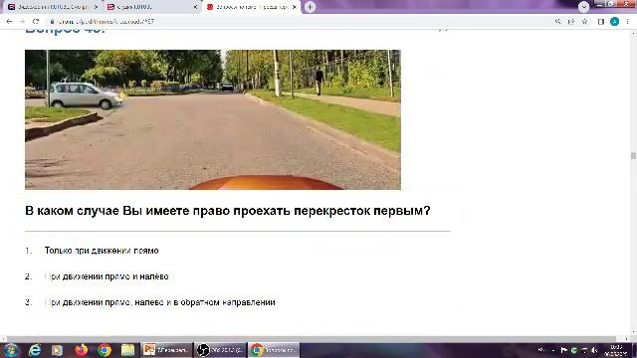Switch to the OBS taskbar window
The height and width of the screenshot is (358, 637).
pyautogui.click(x=220, y=349)
